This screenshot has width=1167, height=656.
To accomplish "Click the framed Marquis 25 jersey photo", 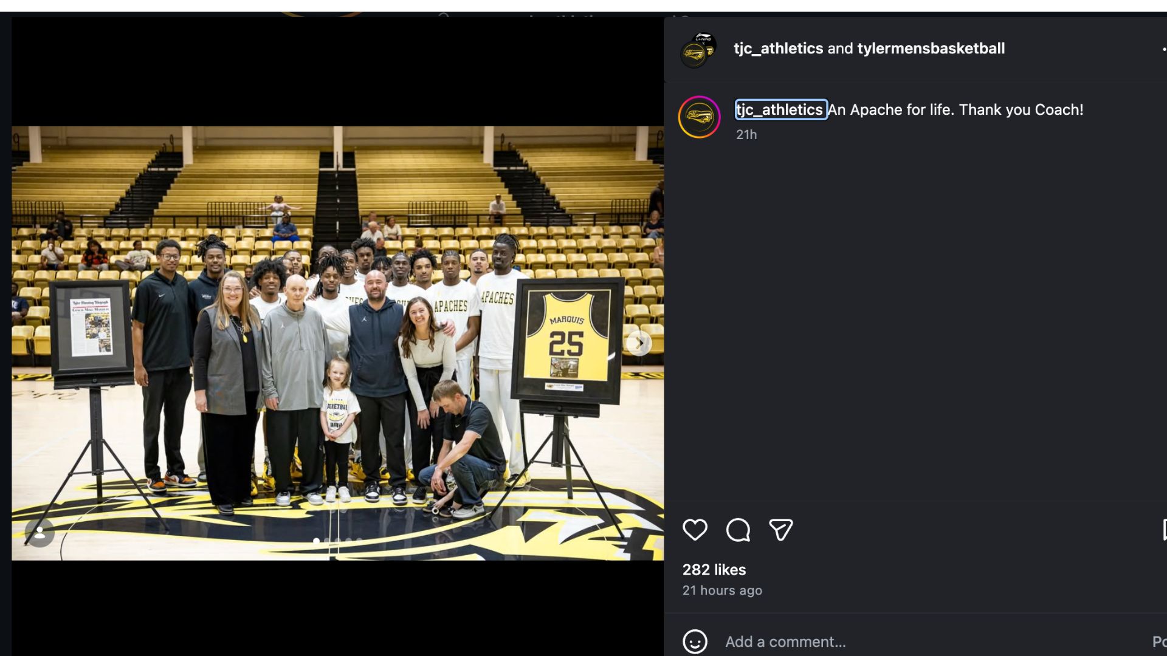I will pos(568,340).
